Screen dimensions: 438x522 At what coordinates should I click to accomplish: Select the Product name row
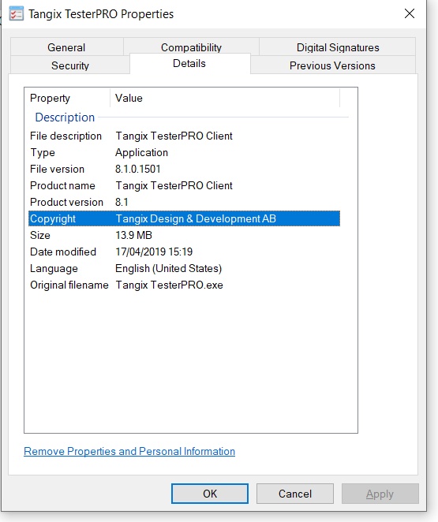tap(184, 185)
